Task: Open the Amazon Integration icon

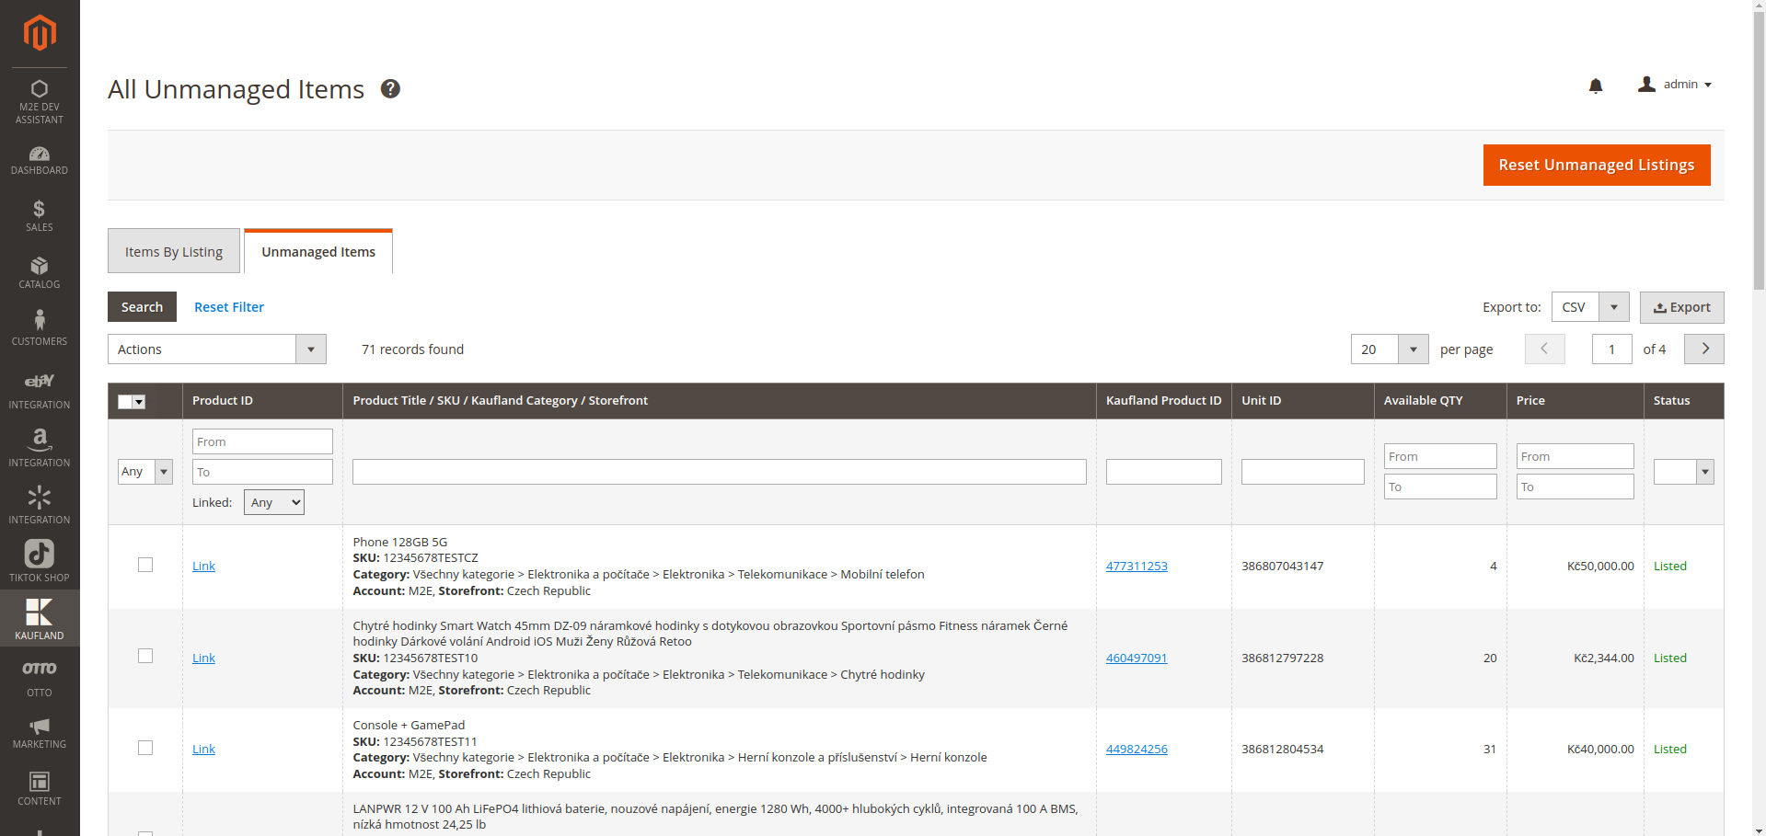Action: [x=39, y=447]
